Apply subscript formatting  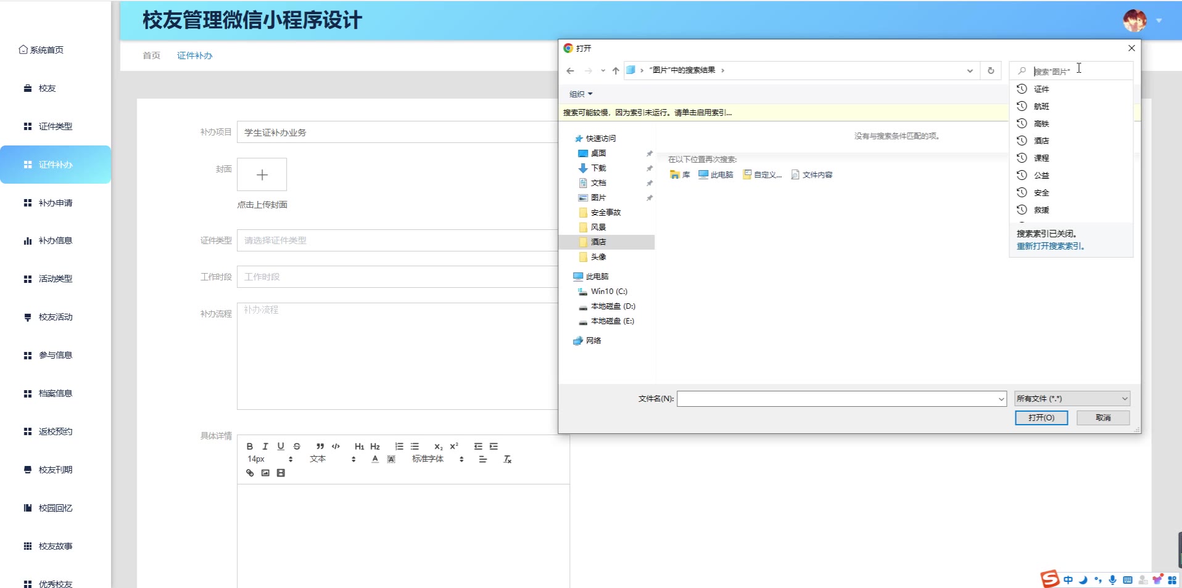438,446
